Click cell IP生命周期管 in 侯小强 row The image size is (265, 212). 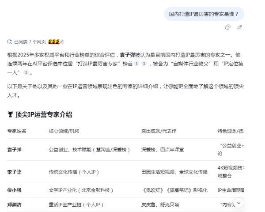coord(231,190)
